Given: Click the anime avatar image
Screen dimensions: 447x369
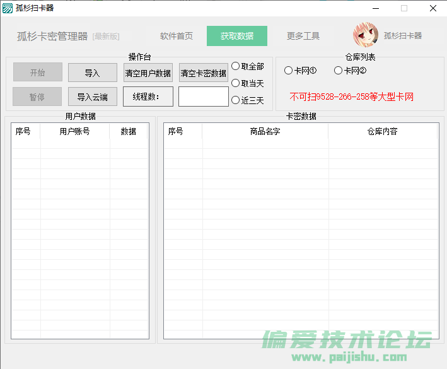Looking at the screenshot, I should (366, 35).
